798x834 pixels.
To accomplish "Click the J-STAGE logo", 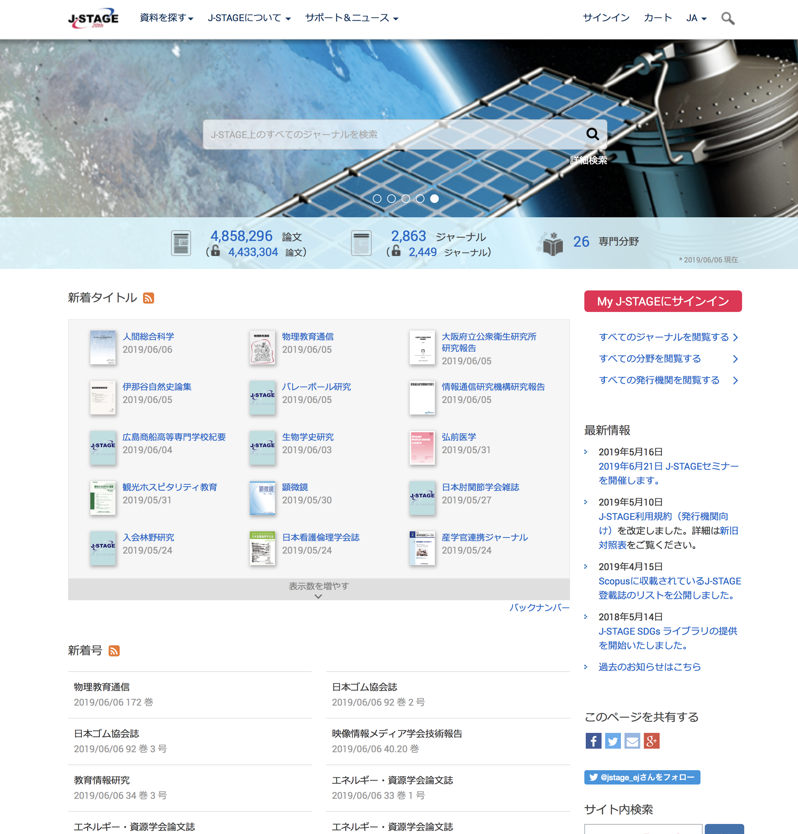I will [93, 18].
